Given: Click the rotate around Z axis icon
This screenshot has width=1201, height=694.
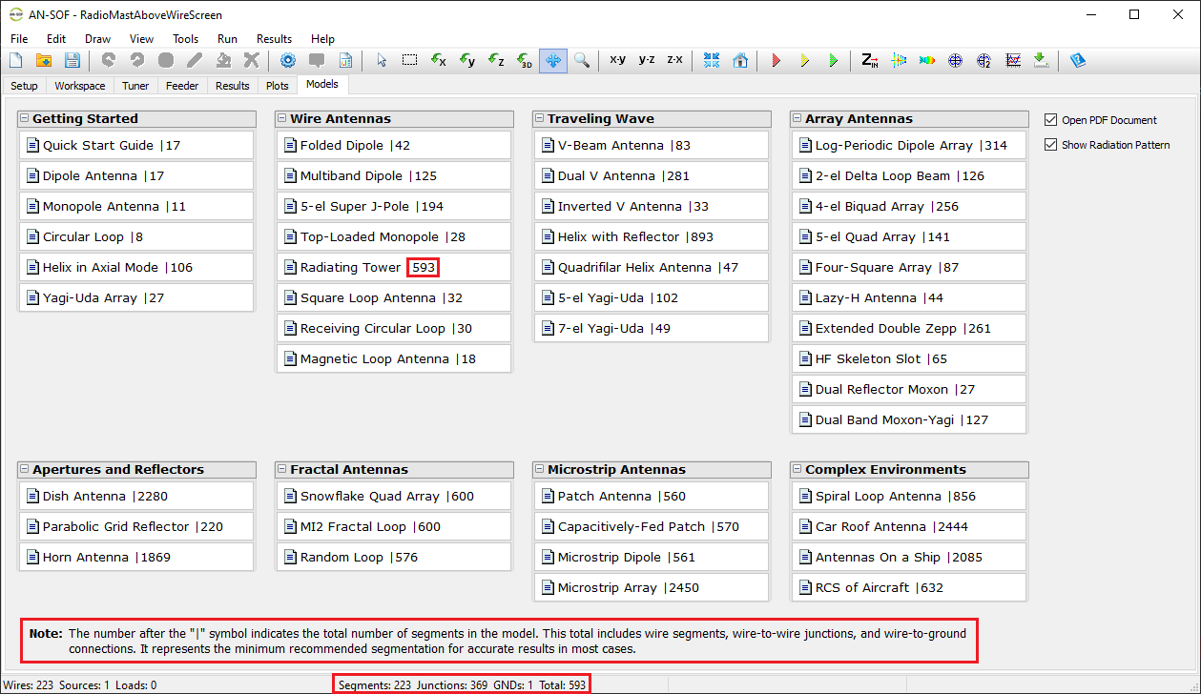Looking at the screenshot, I should tap(496, 60).
